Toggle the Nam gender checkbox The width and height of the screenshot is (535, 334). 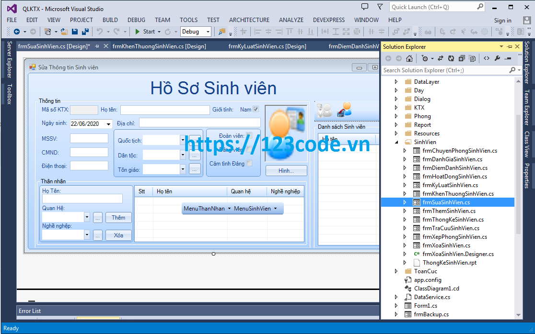coord(256,109)
